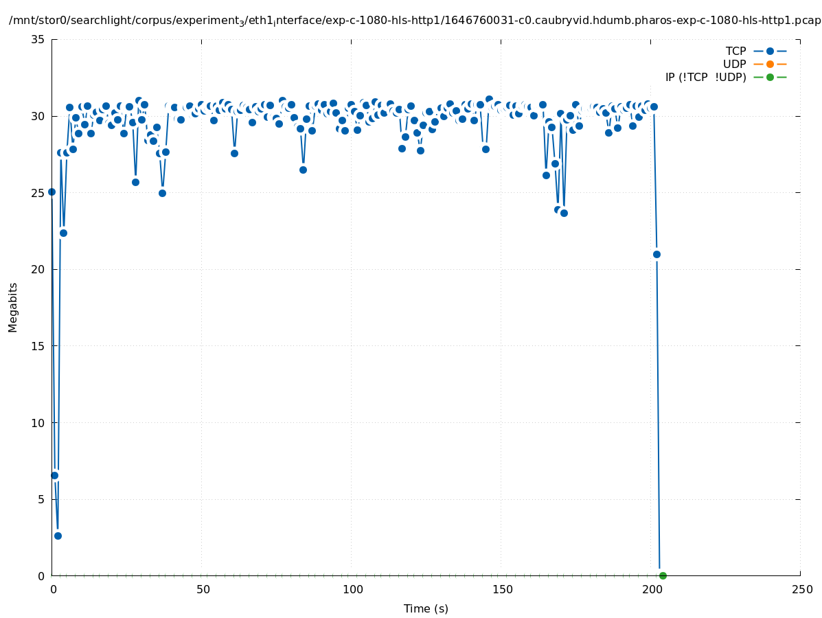Click the green data point at the x-axis
This screenshot has width=822, height=618.
tap(663, 575)
